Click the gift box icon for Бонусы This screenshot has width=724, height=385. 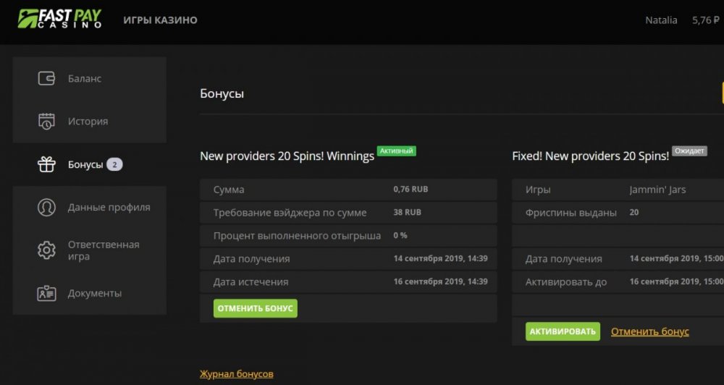click(46, 164)
